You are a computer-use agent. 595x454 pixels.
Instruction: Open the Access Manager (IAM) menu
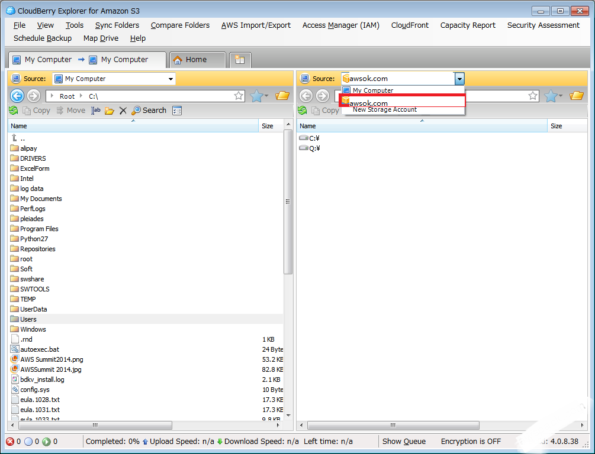341,25
